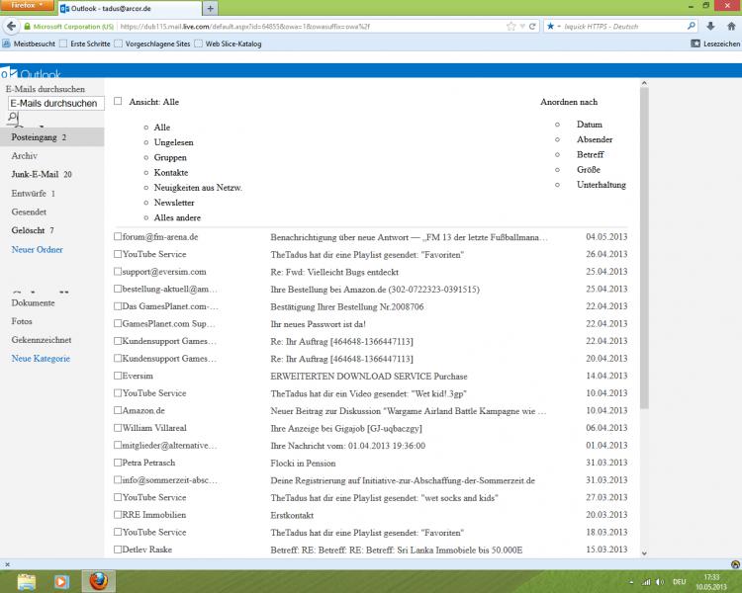
Task: Open the Firefox menu button
Action: coord(28,5)
